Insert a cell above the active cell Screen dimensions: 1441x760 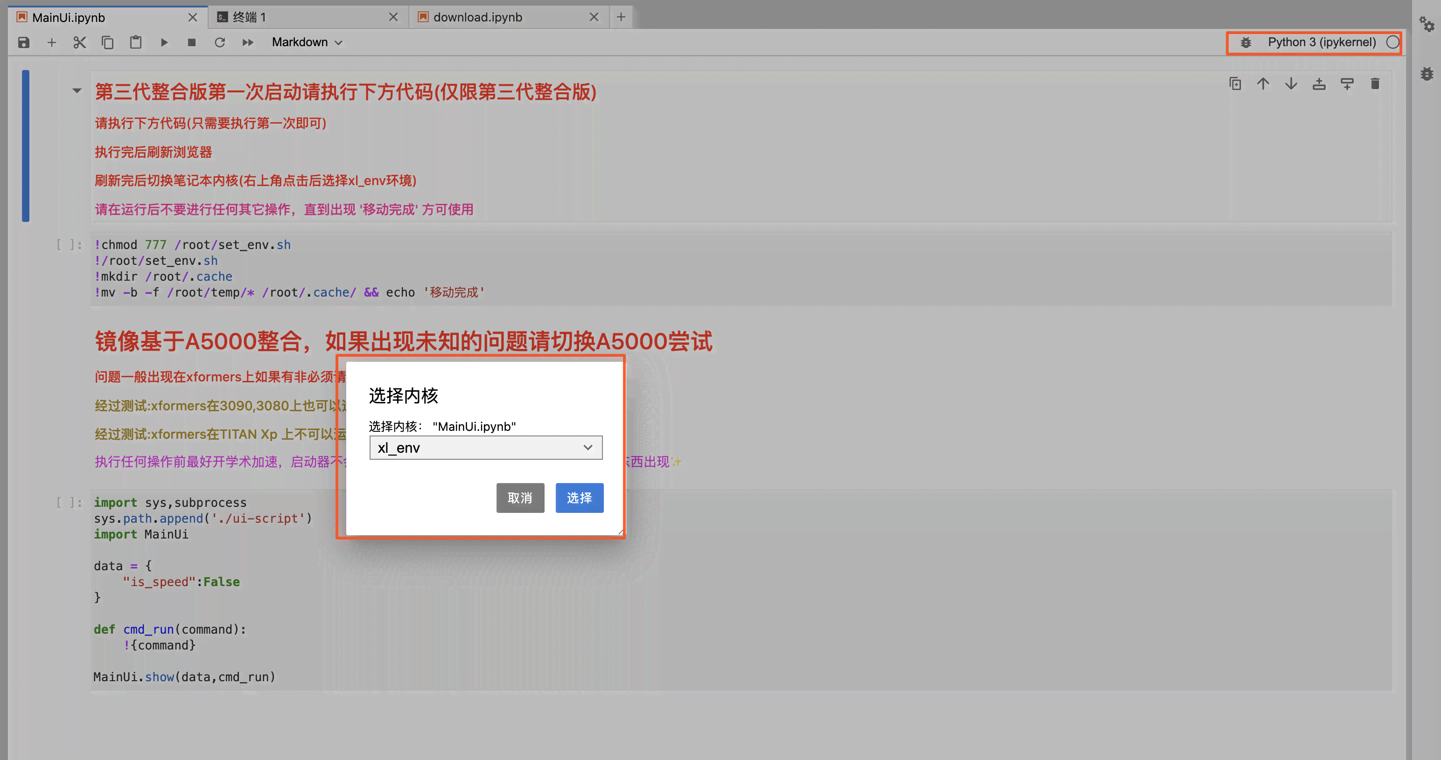point(1319,84)
